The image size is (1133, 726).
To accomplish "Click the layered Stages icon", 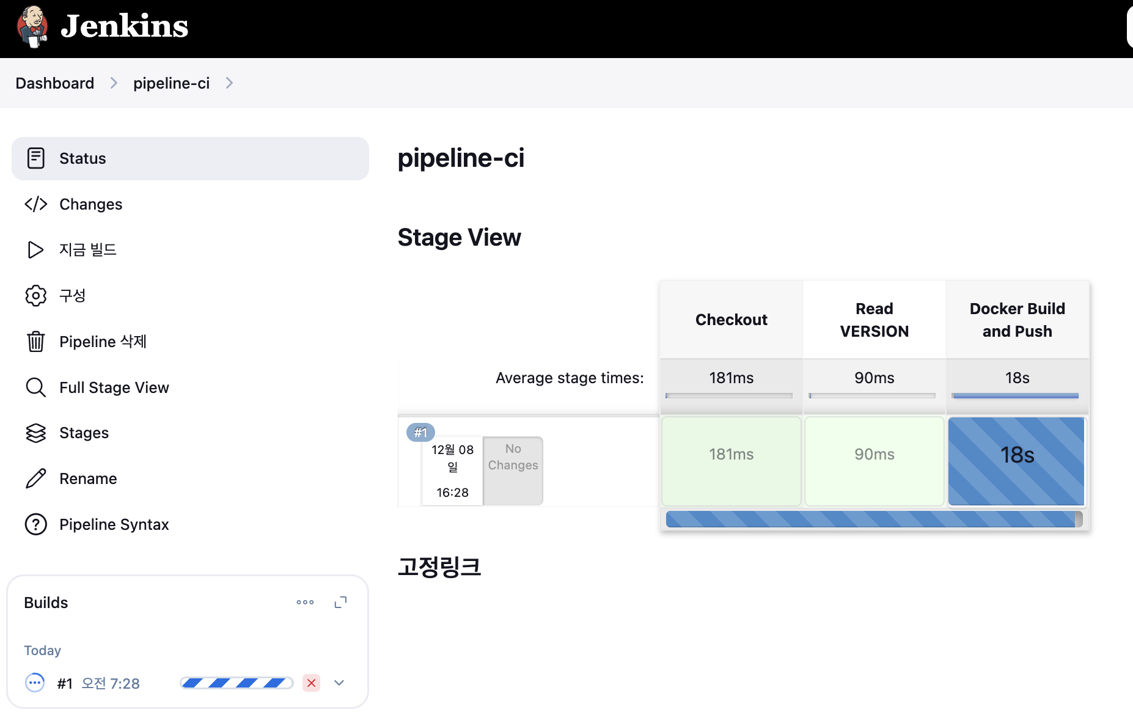I will (x=36, y=433).
